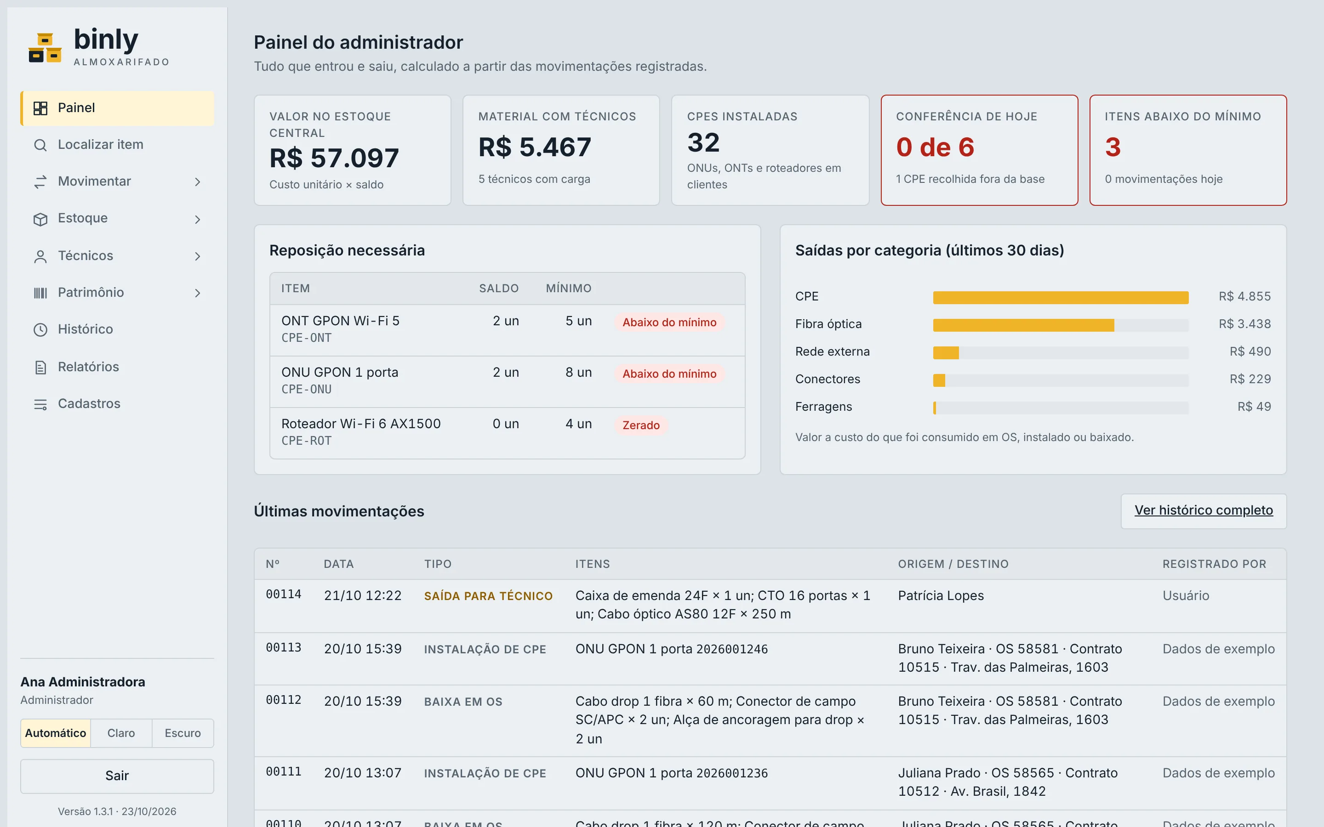Expand the Patrimônio submenu chevron
1324x827 pixels.
(198, 293)
